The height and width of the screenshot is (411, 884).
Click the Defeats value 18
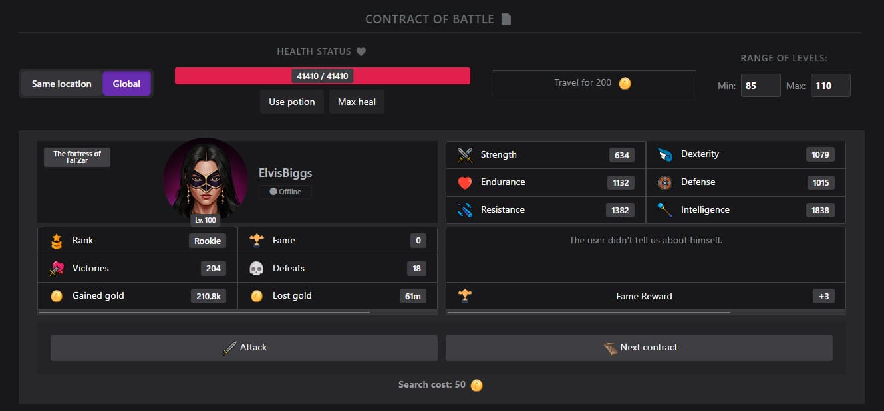(416, 269)
